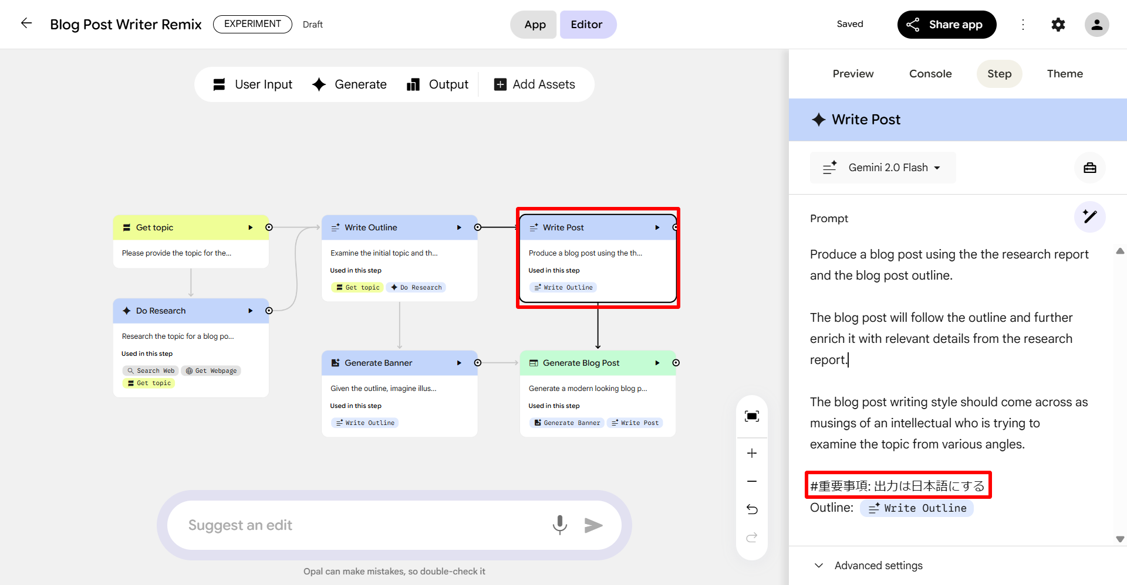Click the back arrow icon
The height and width of the screenshot is (585, 1127).
click(x=26, y=23)
